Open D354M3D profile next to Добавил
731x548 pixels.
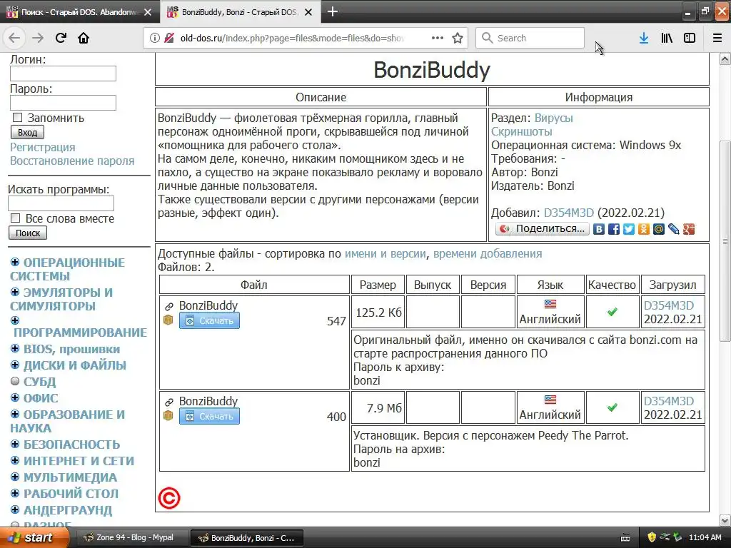point(569,213)
